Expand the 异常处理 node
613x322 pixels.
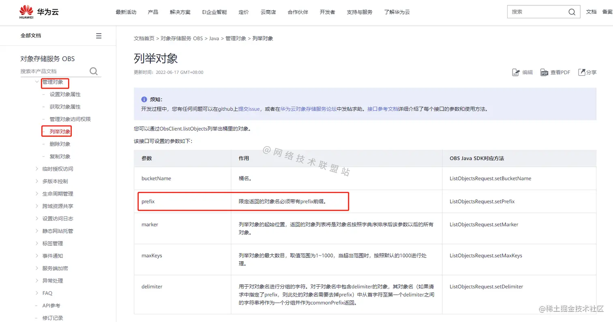[37, 281]
